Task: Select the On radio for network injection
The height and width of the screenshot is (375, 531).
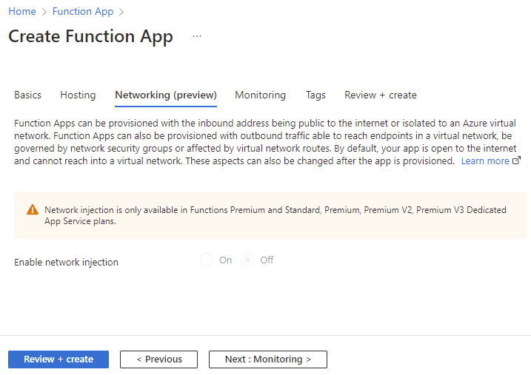Action: click(x=207, y=260)
